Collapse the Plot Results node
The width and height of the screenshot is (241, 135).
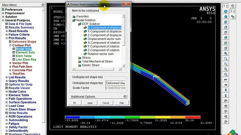click(7, 38)
